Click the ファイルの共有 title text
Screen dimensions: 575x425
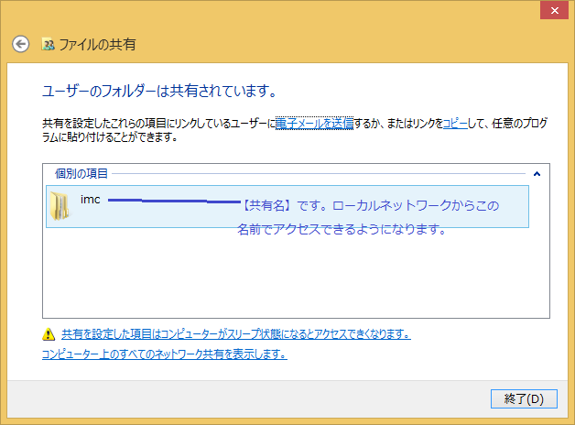(96, 44)
